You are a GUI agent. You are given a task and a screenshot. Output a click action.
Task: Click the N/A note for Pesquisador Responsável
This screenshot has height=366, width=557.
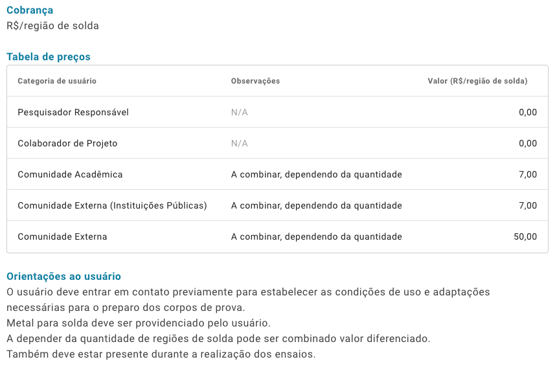click(240, 112)
